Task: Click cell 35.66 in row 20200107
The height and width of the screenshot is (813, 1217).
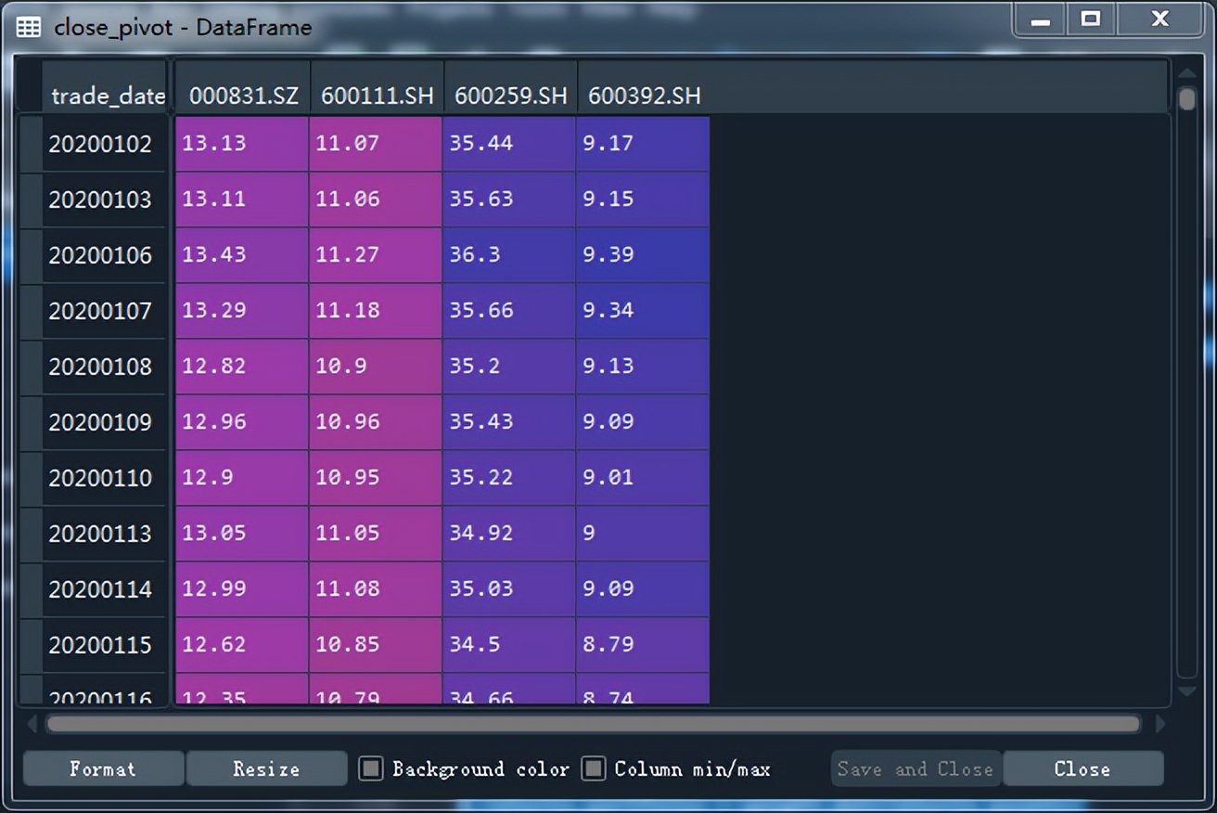Action: [509, 311]
